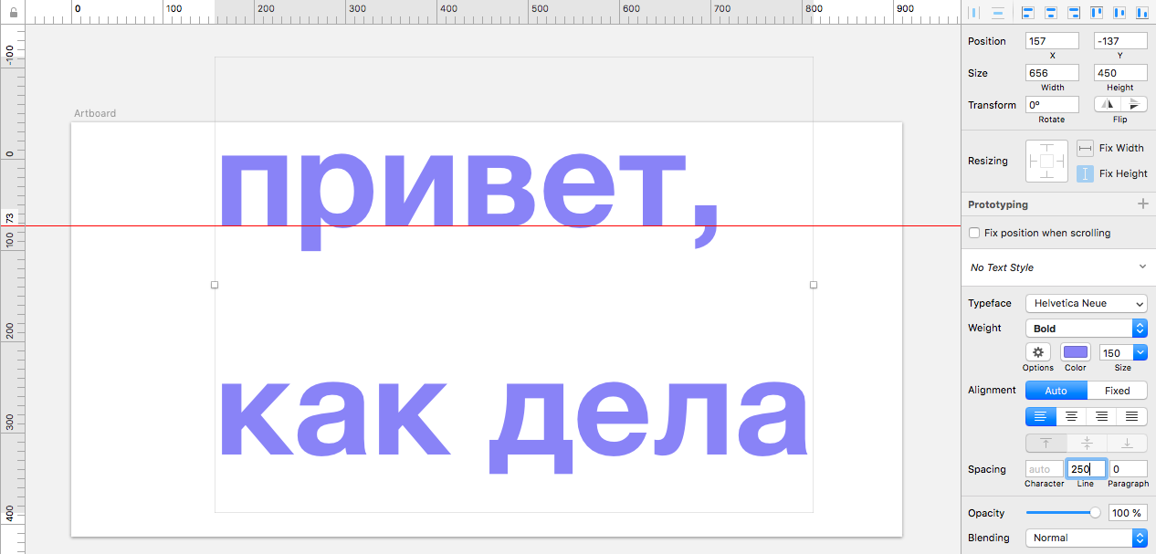The width and height of the screenshot is (1156, 554).
Task: Switch text alignment to Fixed
Action: pos(1117,391)
